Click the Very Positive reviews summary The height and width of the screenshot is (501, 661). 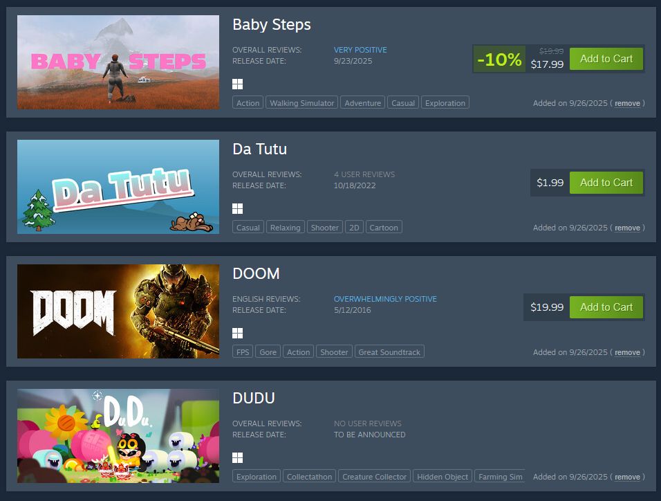360,50
